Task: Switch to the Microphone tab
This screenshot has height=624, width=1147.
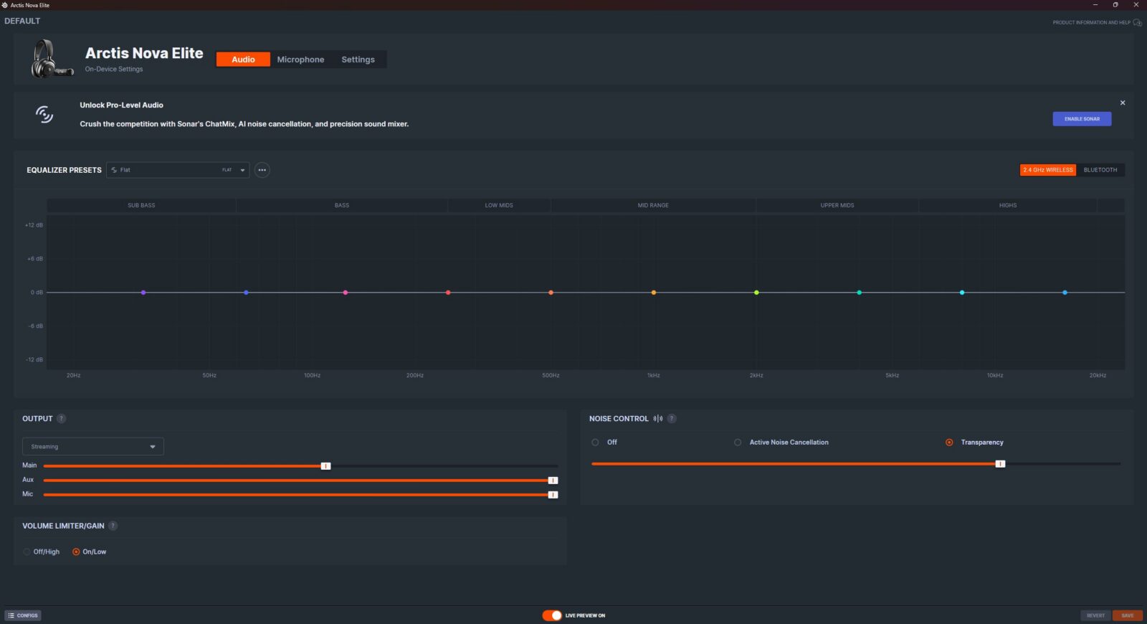Action: [300, 60]
